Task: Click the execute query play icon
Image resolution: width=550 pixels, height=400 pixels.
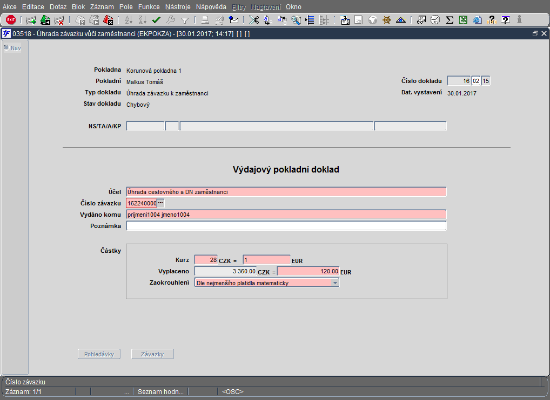Action: coord(95,20)
